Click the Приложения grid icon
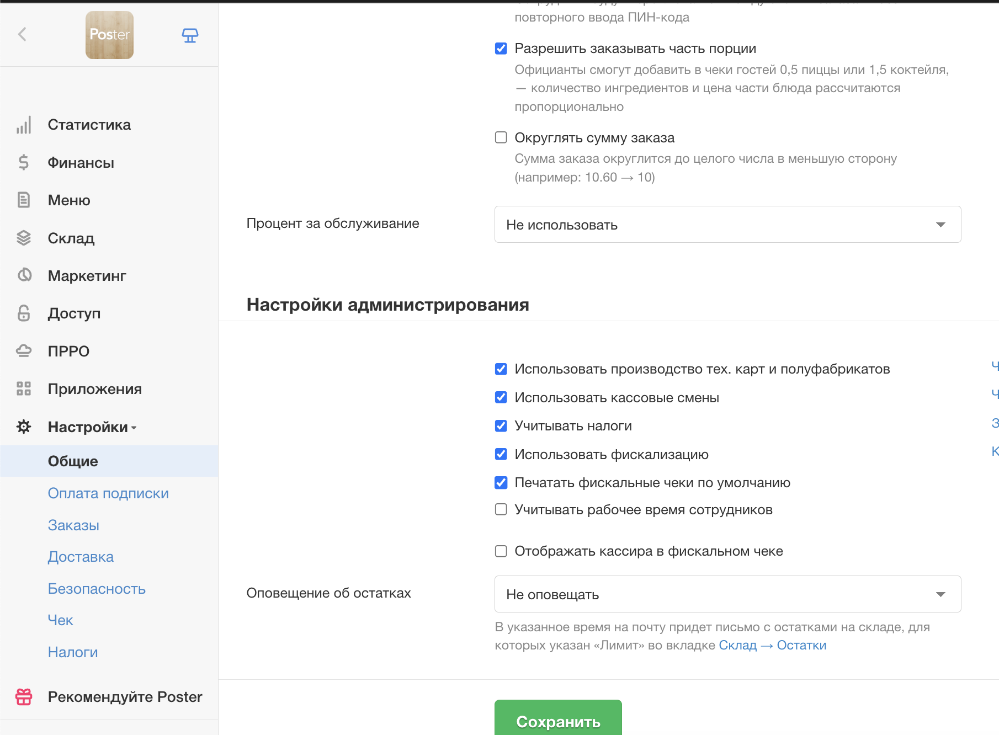This screenshot has width=999, height=735. (x=24, y=389)
